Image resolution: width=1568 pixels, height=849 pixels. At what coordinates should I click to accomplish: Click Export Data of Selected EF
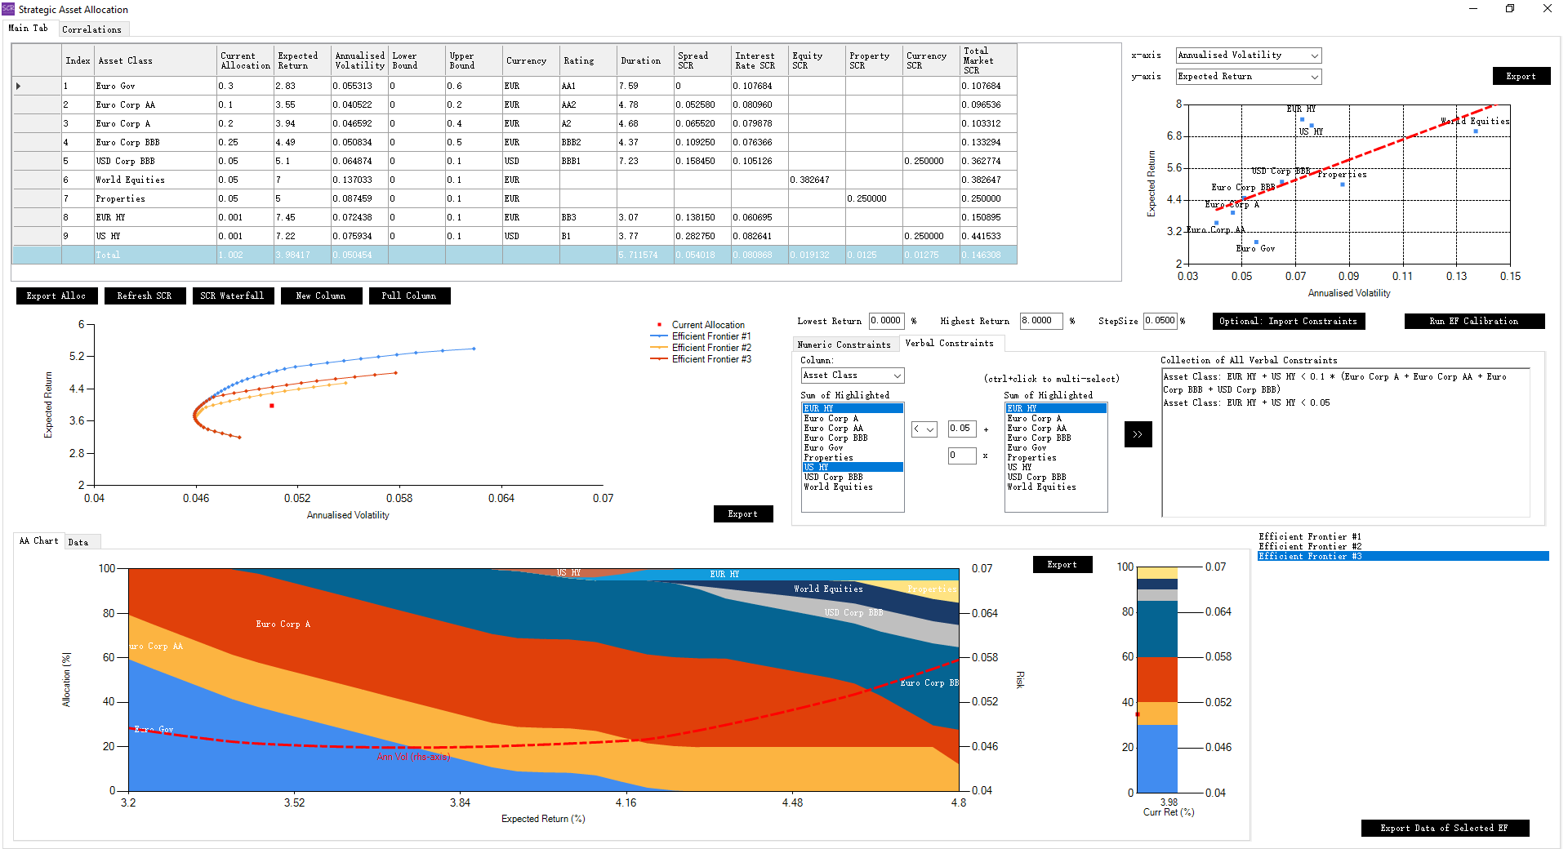point(1444,828)
